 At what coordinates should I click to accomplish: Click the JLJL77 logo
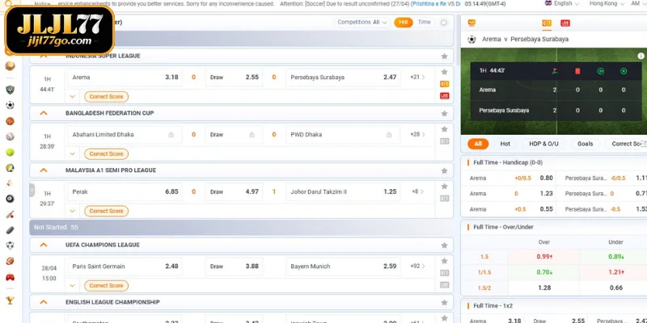[x=59, y=30]
